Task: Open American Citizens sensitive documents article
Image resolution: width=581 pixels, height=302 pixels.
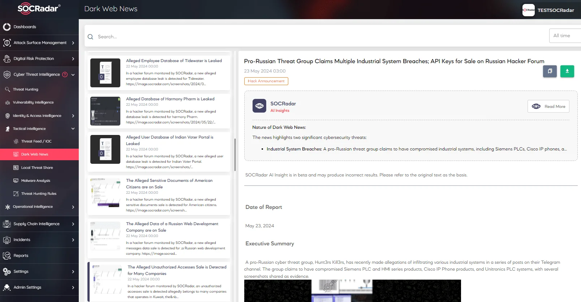Action: pyautogui.click(x=159, y=195)
